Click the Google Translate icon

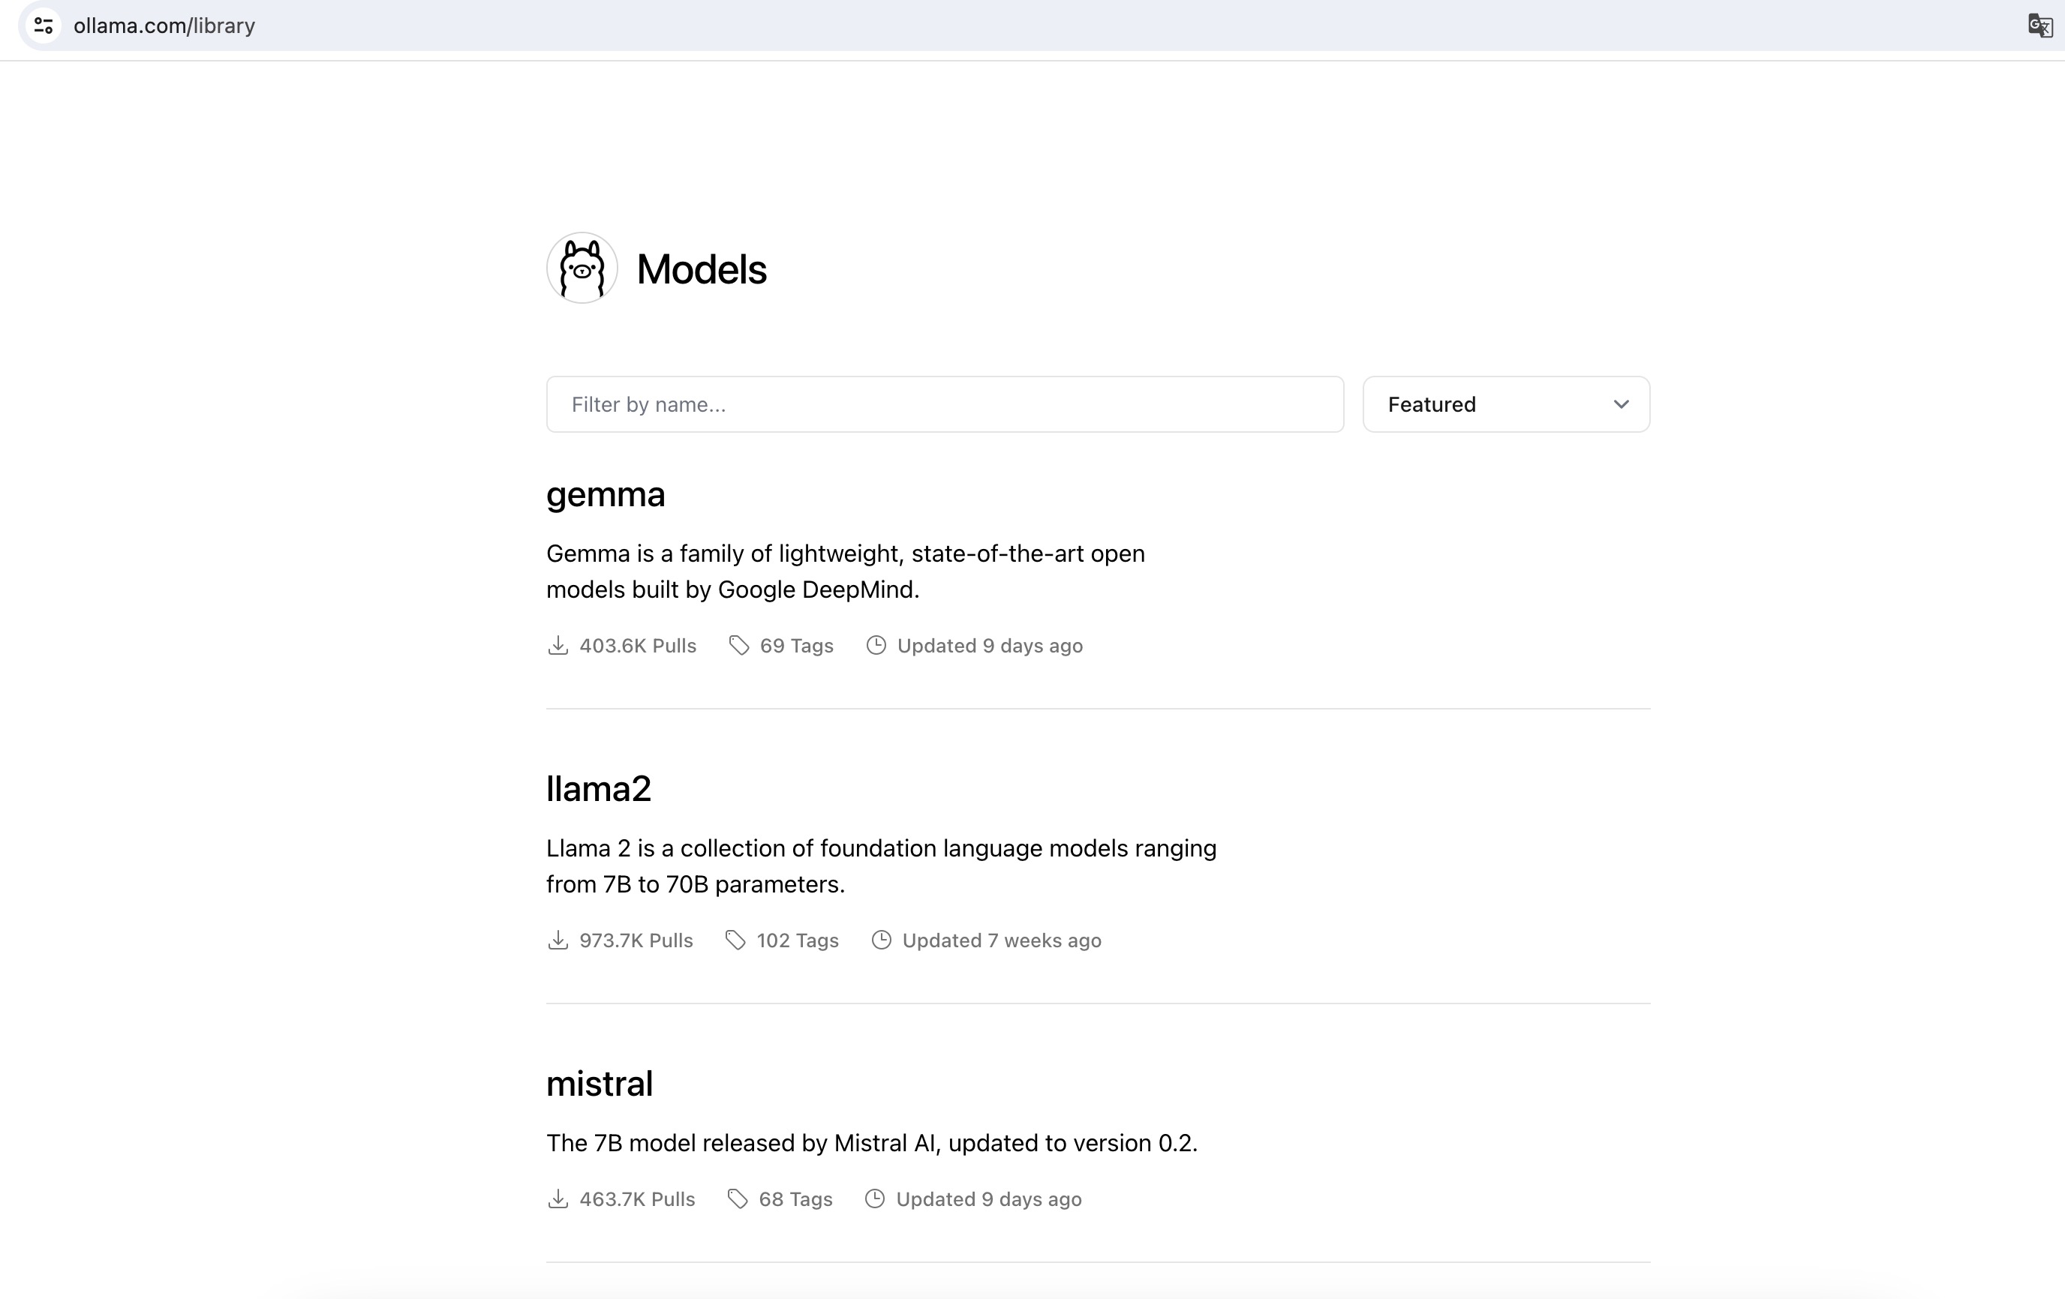(x=2039, y=25)
